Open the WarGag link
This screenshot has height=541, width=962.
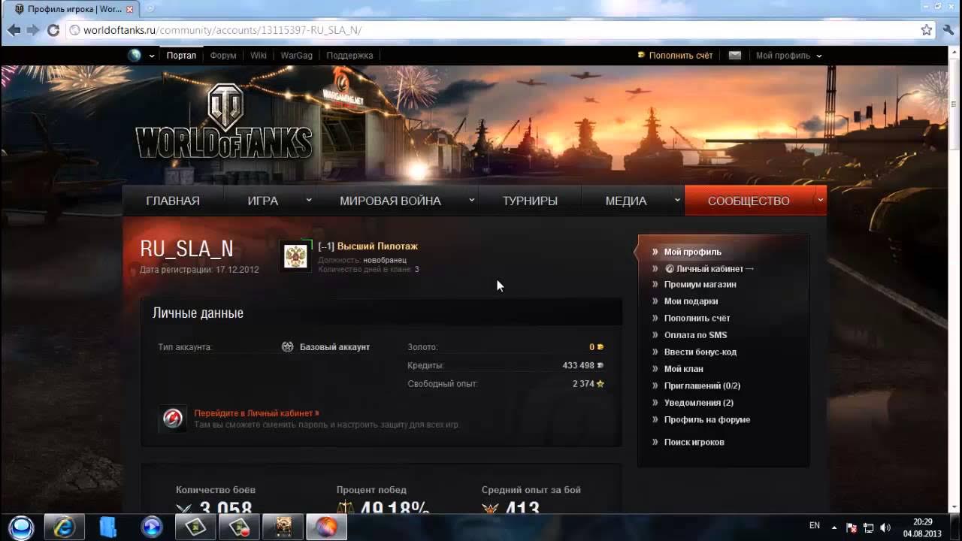pos(296,56)
